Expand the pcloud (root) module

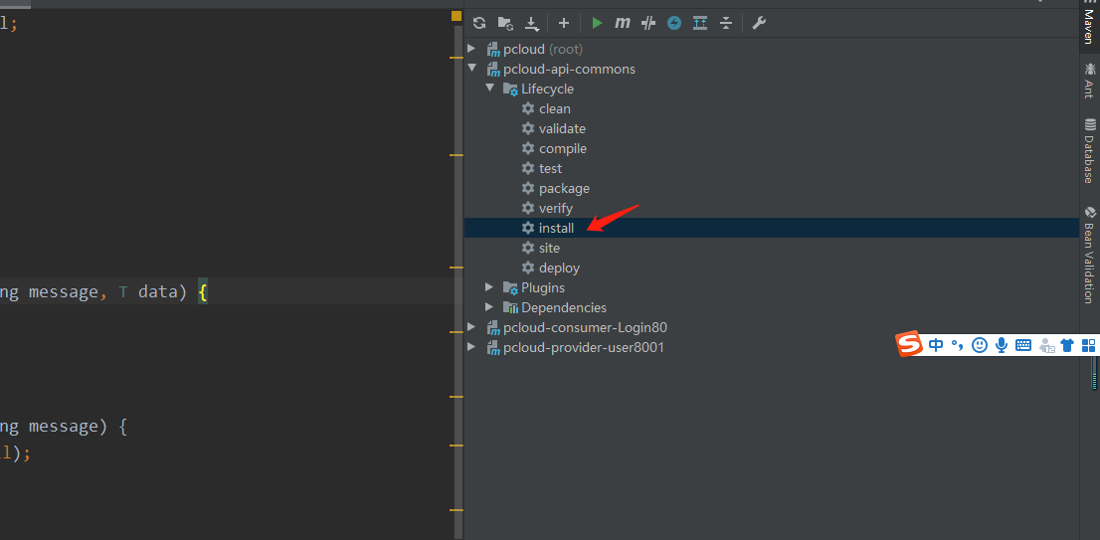(471, 49)
